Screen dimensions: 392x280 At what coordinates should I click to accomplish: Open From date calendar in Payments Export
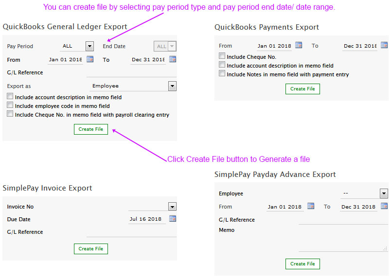pyautogui.click(x=299, y=45)
